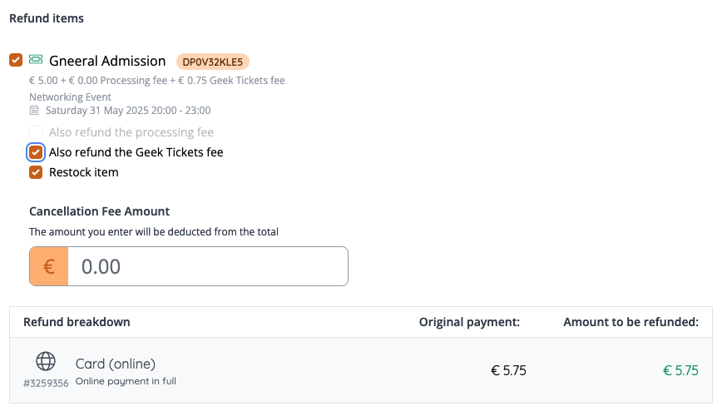This screenshot has width=727, height=416.
Task: Click the calendar icon next to event date
Action: pos(34,110)
